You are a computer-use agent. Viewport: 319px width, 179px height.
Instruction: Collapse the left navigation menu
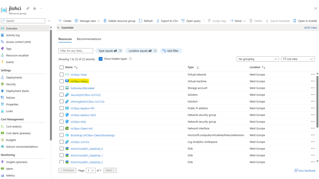[49, 21]
